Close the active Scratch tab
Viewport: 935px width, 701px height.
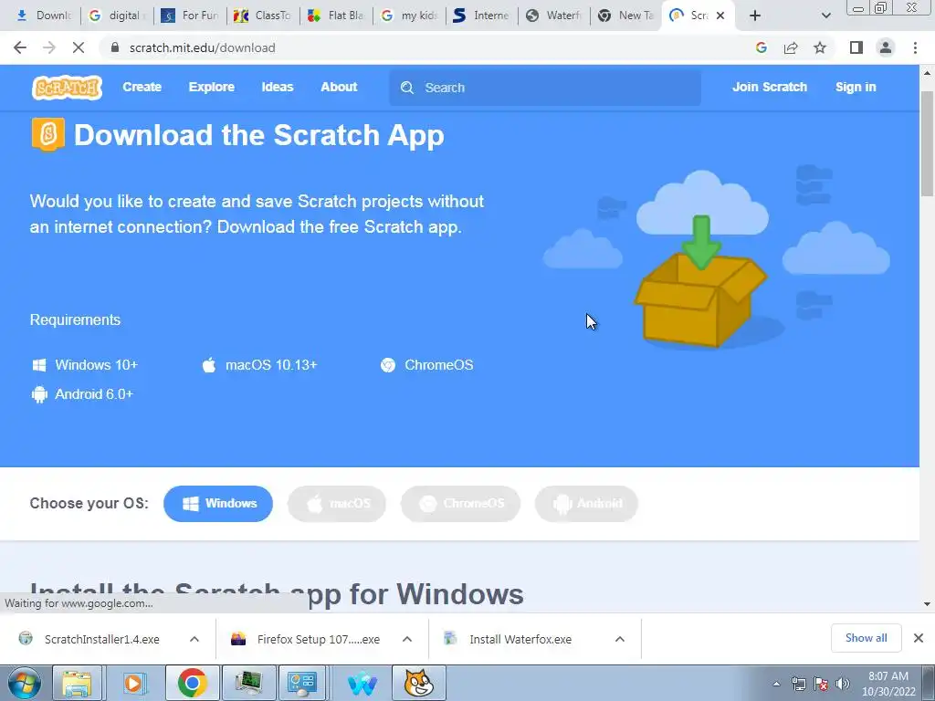click(x=720, y=16)
